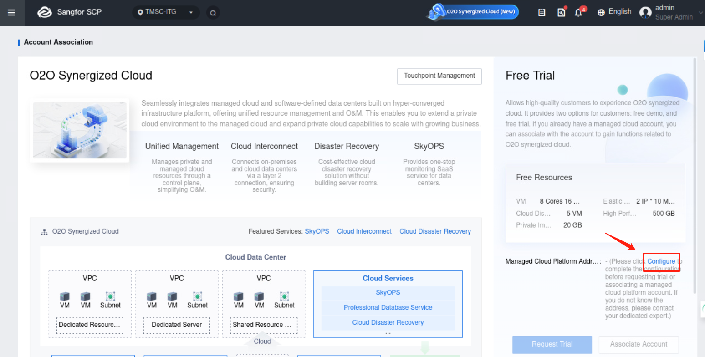Click the Dedicated Resource box in the VPC
Screen dimensions: 705x357
[90, 325]
